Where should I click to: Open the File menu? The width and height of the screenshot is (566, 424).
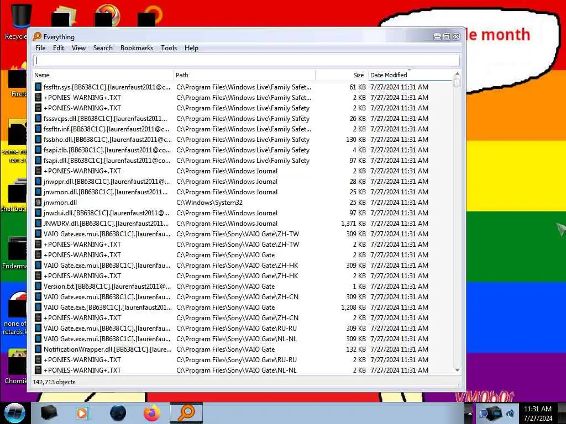pos(40,48)
